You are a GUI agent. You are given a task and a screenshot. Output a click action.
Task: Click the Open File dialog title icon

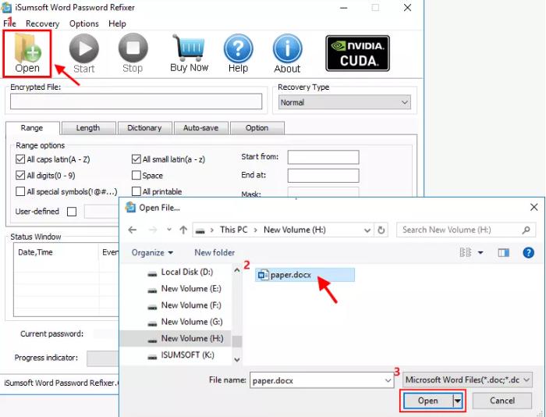click(x=130, y=208)
